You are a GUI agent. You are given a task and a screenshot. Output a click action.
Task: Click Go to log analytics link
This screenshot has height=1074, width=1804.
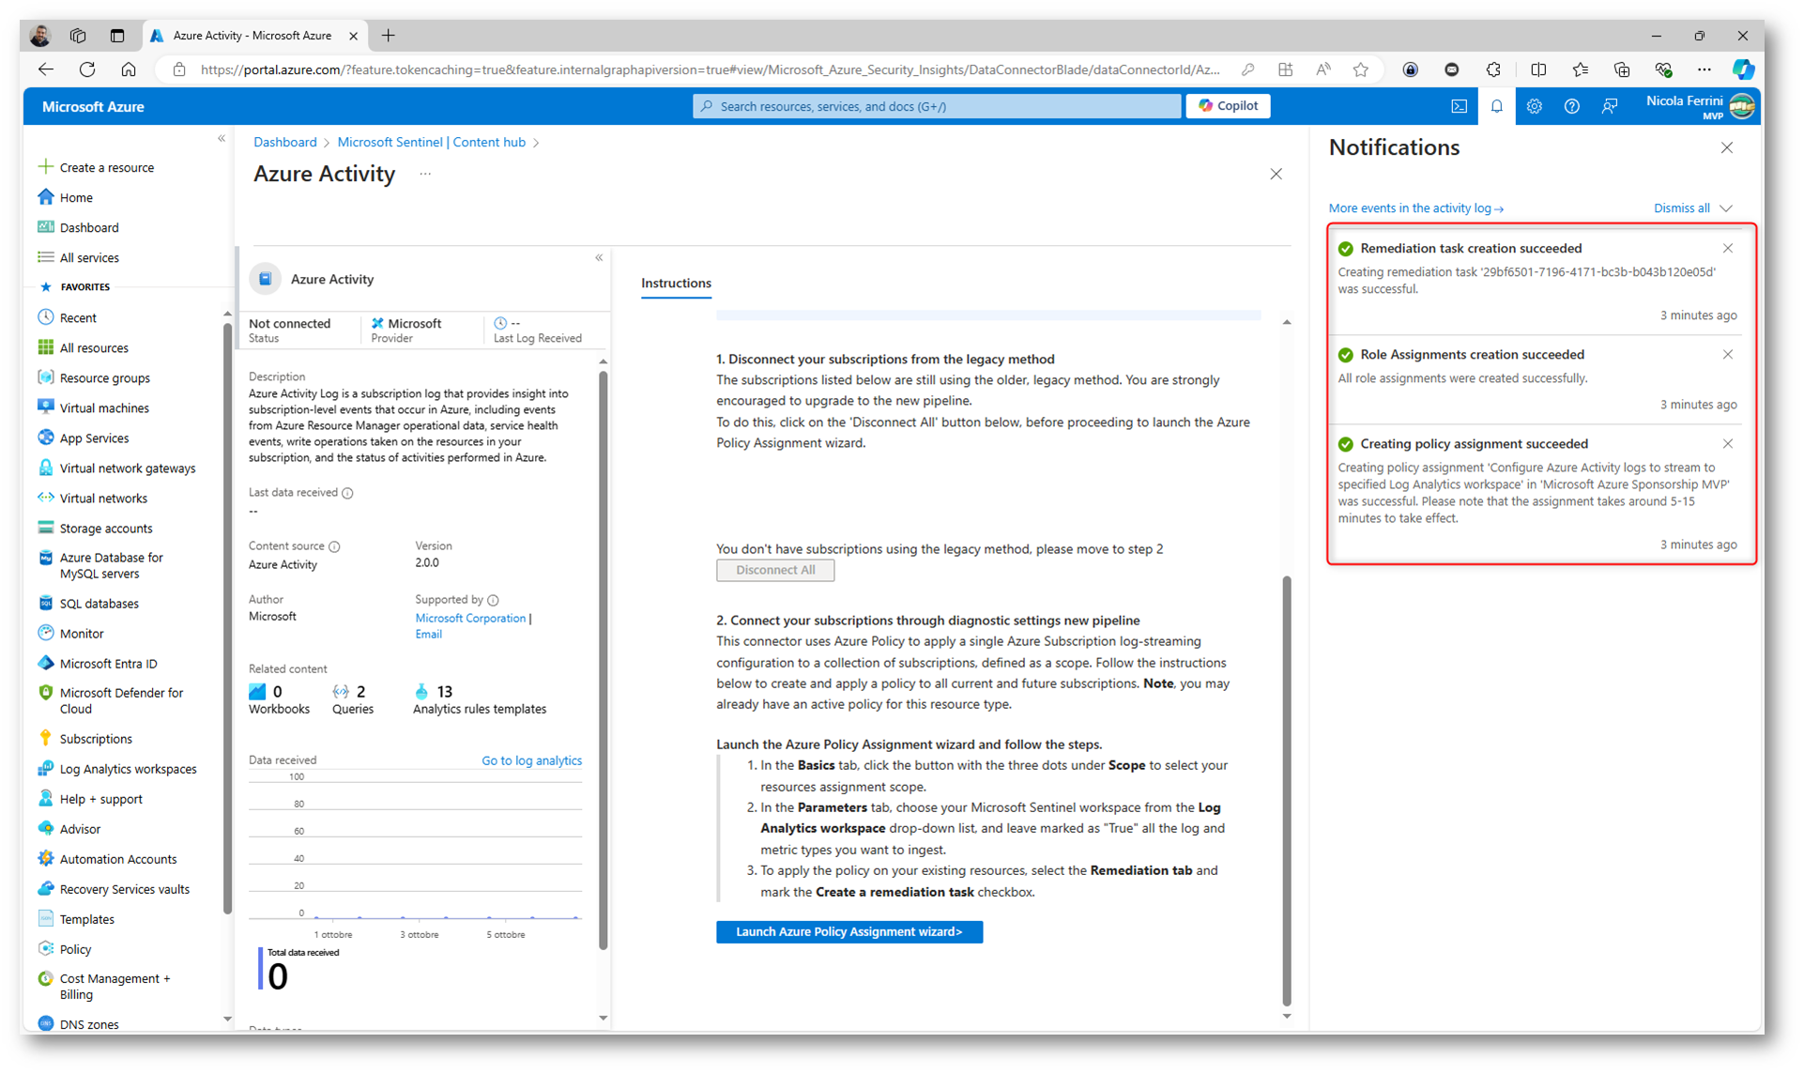(531, 761)
